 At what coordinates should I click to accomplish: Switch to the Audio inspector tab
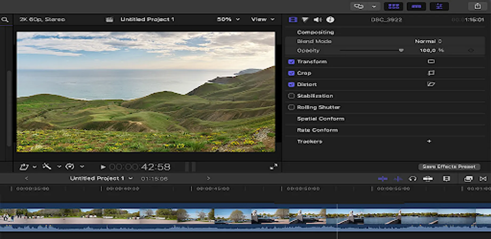pos(317,20)
